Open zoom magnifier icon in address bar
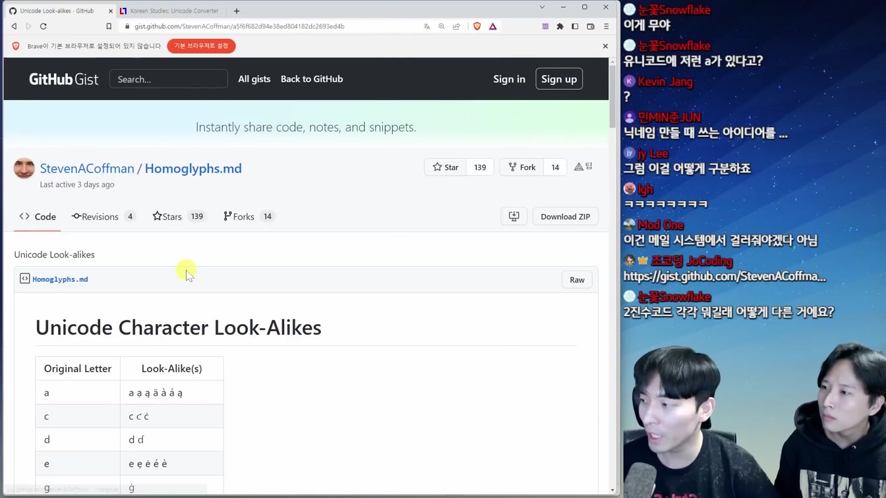Screen dimensions: 886x498 [442, 26]
